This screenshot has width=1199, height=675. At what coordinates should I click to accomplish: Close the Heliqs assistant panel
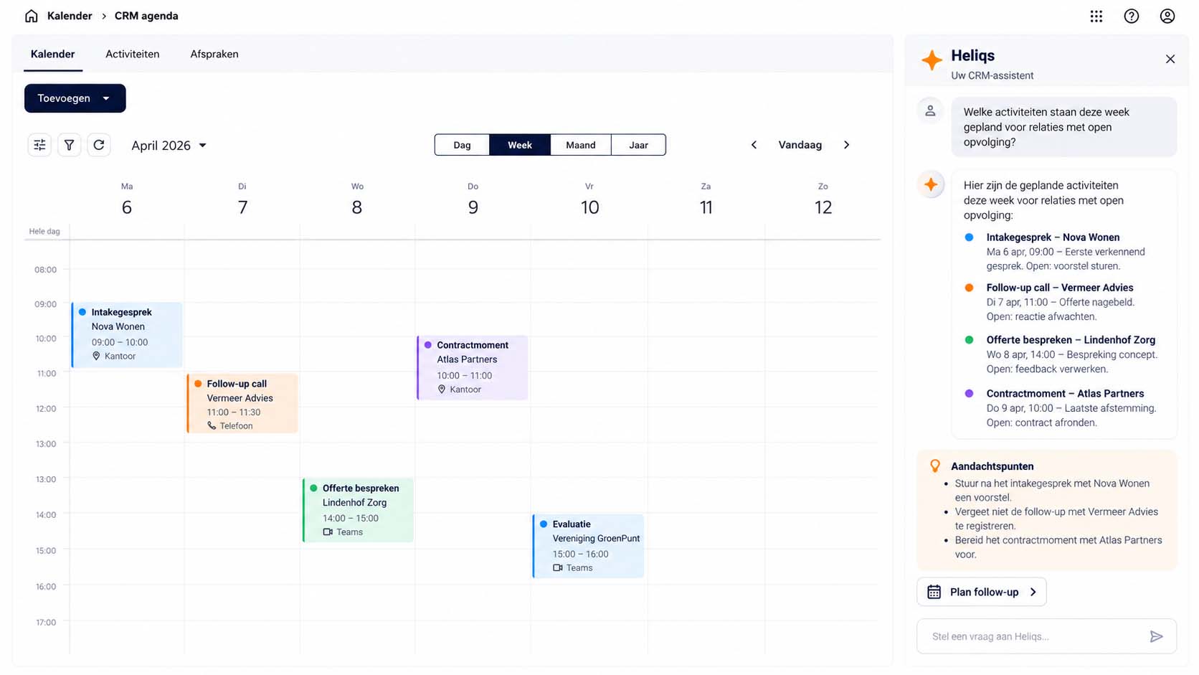[x=1170, y=59]
